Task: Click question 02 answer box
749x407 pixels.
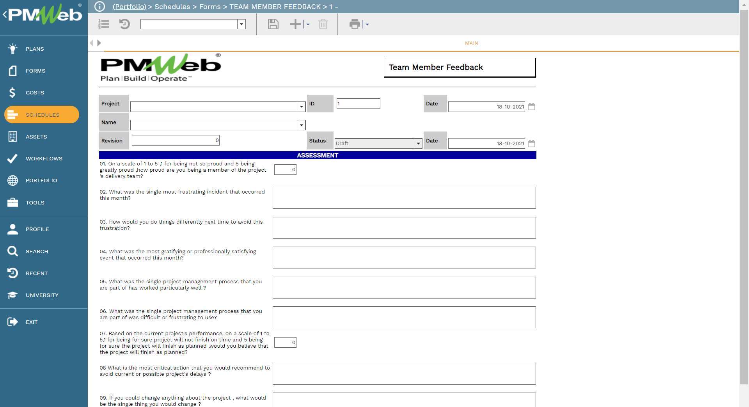Action: tap(404, 198)
